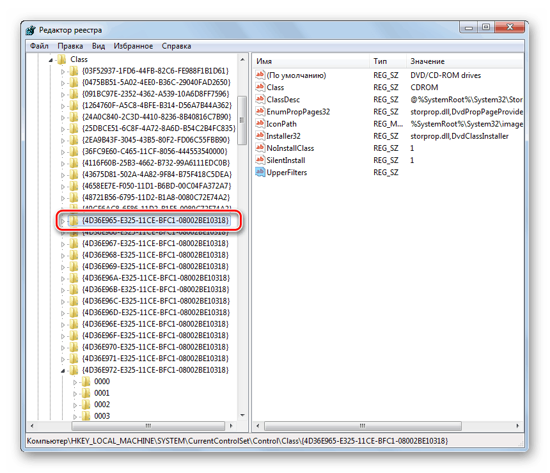Open the Справка menu
The image size is (550, 473).
[x=177, y=46]
